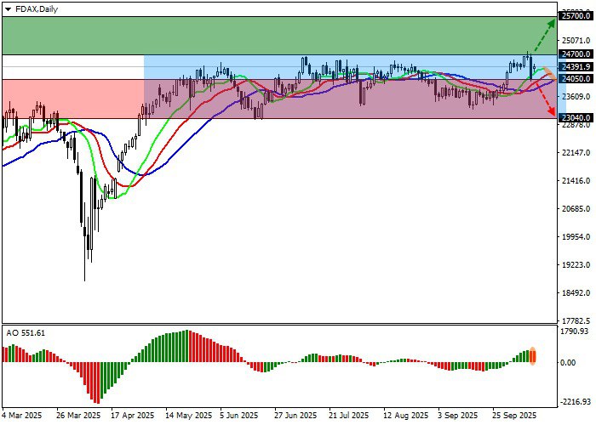Click the 14 May 2025 date label
This screenshot has height=425, width=596.
click(x=188, y=416)
